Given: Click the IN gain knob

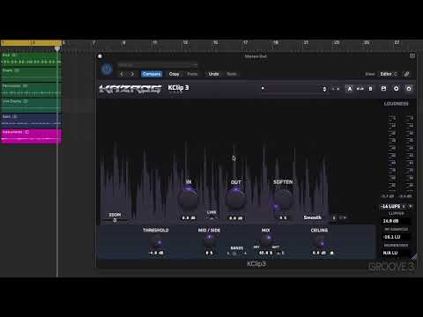Looking at the screenshot, I should tap(189, 198).
